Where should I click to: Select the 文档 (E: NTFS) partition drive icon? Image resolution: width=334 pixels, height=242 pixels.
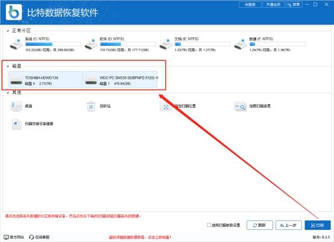point(166,44)
